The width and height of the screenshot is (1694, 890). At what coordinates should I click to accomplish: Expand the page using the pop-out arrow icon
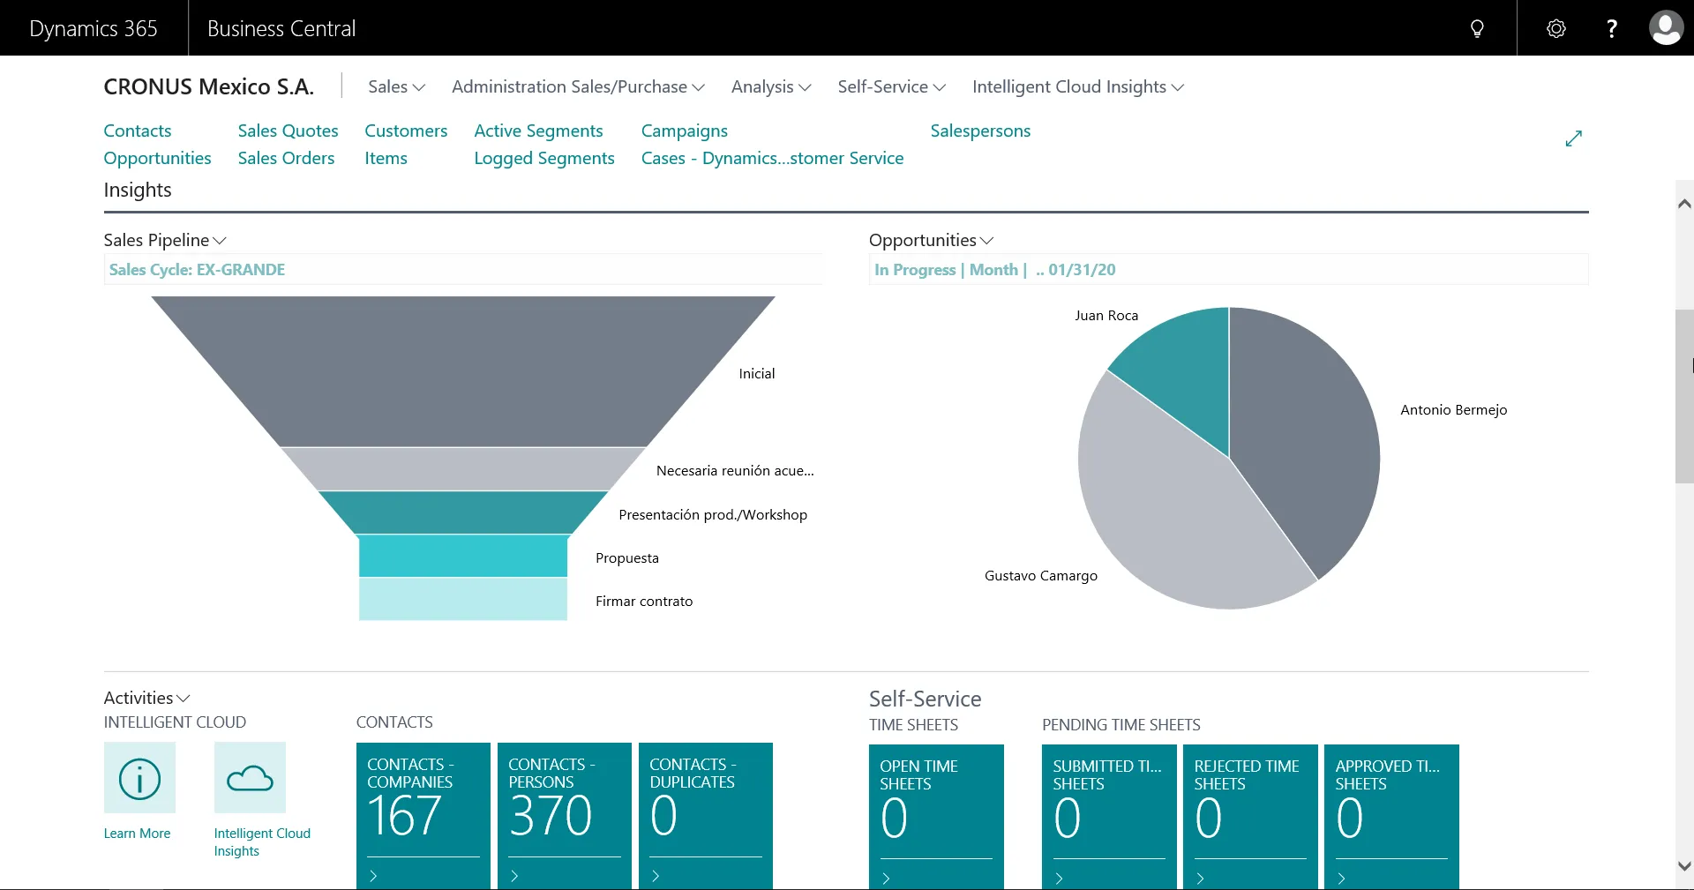tap(1573, 138)
